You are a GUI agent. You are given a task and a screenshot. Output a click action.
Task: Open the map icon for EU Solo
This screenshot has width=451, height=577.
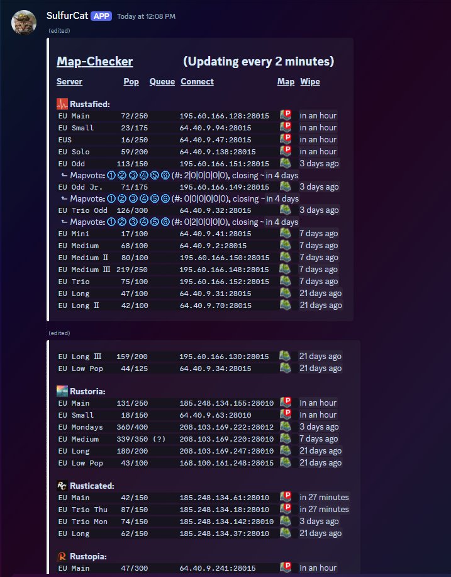(x=286, y=151)
